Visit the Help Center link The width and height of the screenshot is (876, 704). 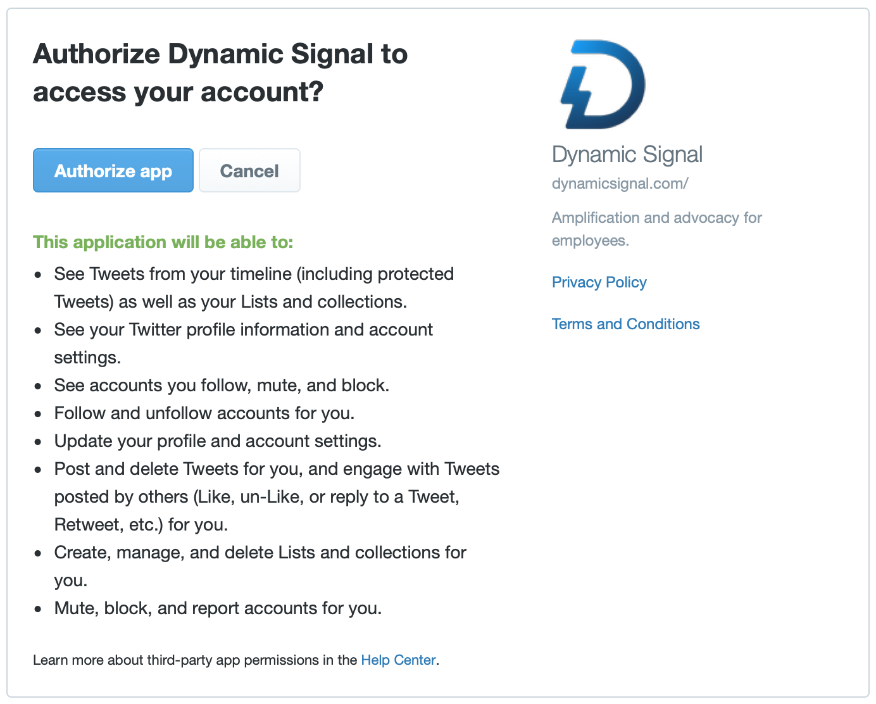coord(398,660)
